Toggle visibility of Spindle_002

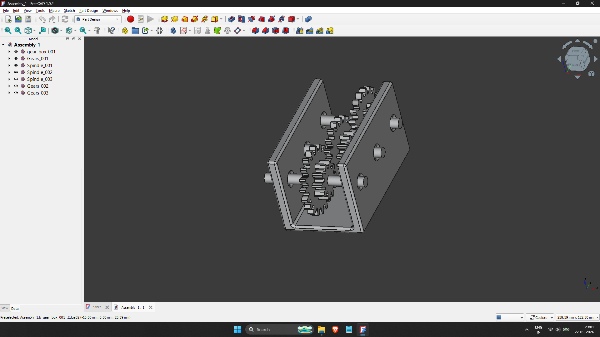pyautogui.click(x=16, y=72)
